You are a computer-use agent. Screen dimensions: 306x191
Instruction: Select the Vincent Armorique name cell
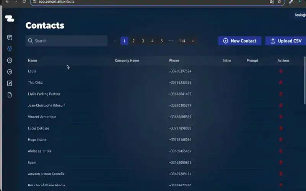(x=42, y=117)
